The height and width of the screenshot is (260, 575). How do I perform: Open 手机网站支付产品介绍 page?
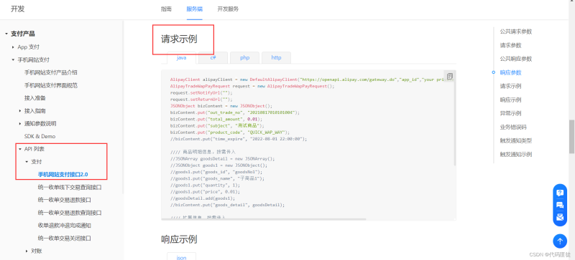pyautogui.click(x=50, y=73)
